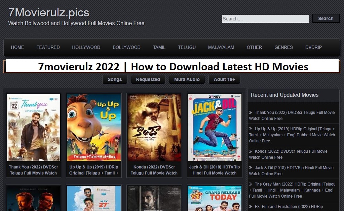This screenshot has width=344, height=211.
Task: Click the chevron icon beside sidebar Konda entry
Action: click(251, 151)
